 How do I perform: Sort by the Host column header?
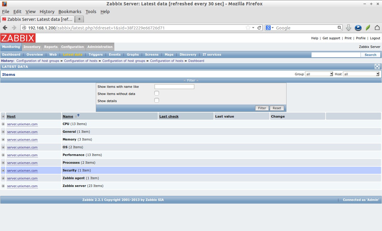[11, 116]
